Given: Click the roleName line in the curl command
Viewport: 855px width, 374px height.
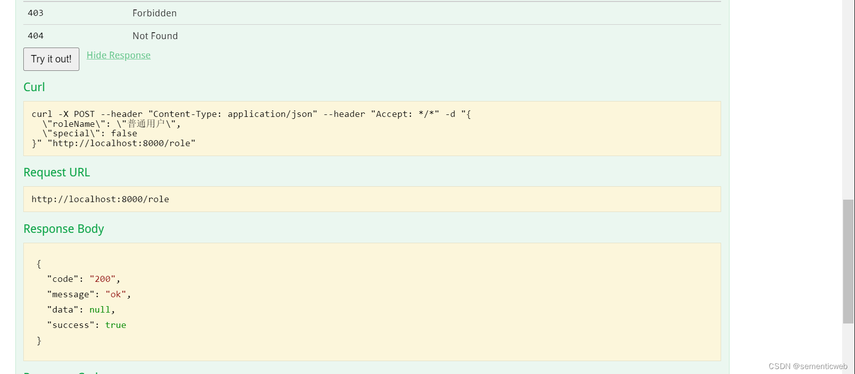Looking at the screenshot, I should [112, 124].
